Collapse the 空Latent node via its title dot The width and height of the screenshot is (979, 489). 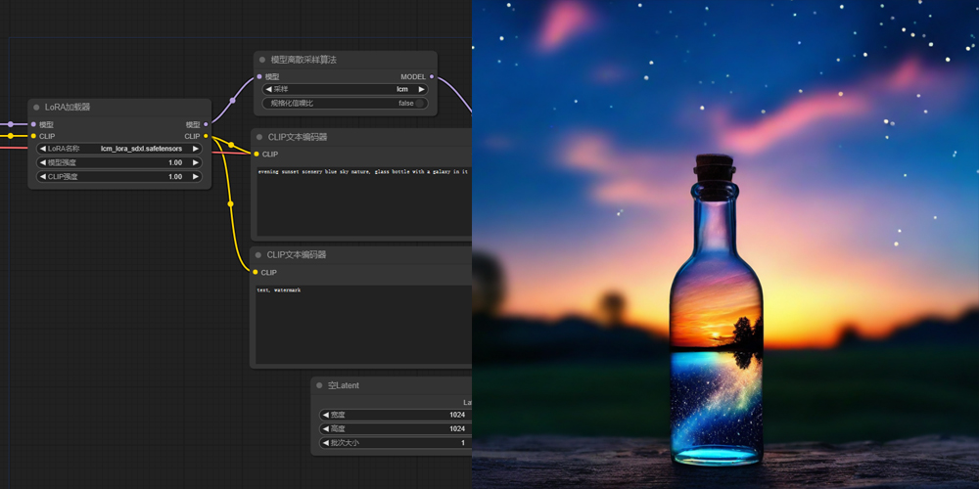click(x=319, y=385)
